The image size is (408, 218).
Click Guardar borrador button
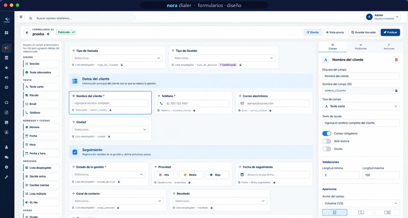[x=364, y=32]
